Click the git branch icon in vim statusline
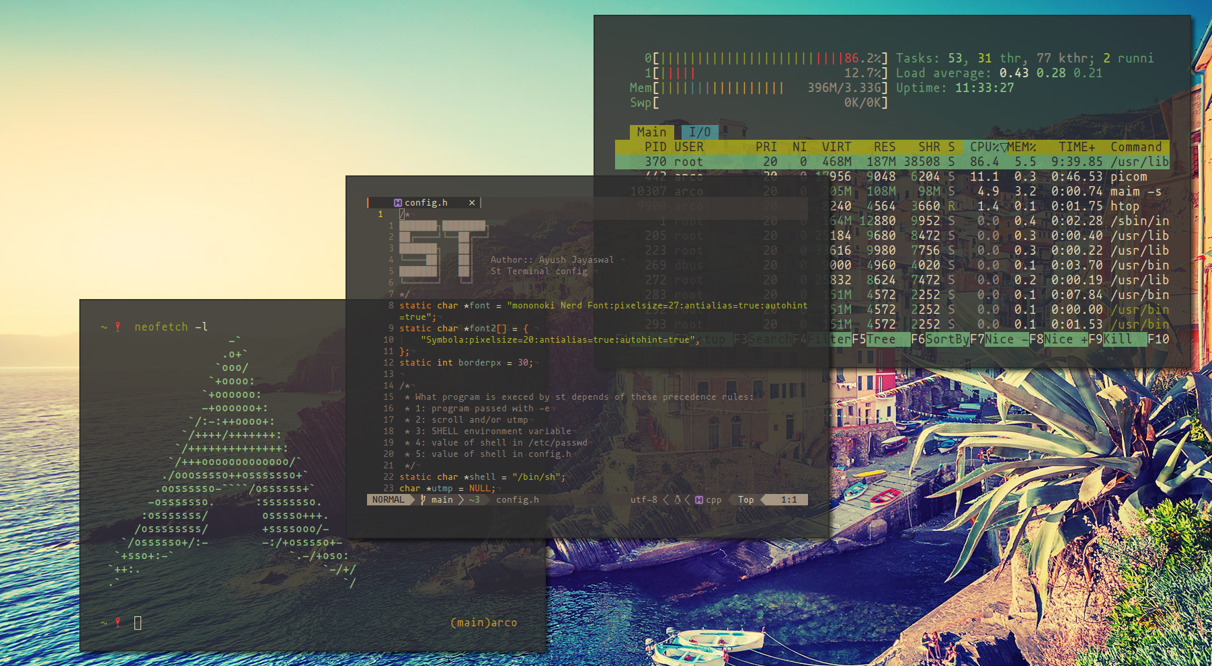Viewport: 1212px width, 666px height. [423, 499]
